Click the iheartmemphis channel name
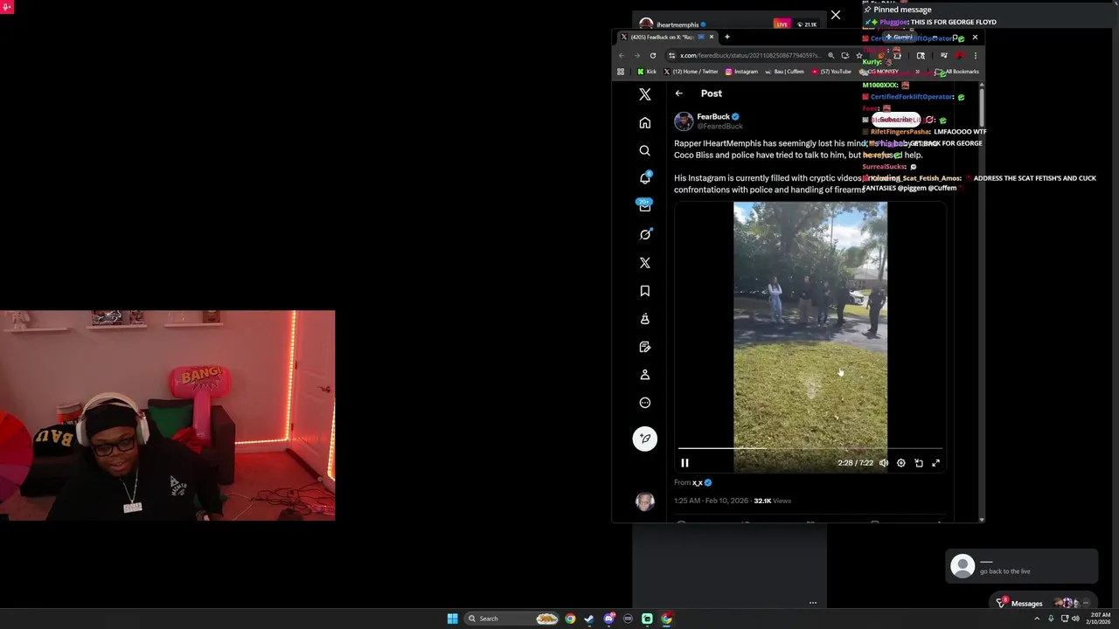The image size is (1119, 629). 677,24
